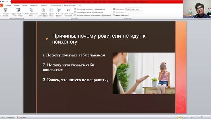Click the Undo arrow in quick access toolbar

[x=3, y=1]
